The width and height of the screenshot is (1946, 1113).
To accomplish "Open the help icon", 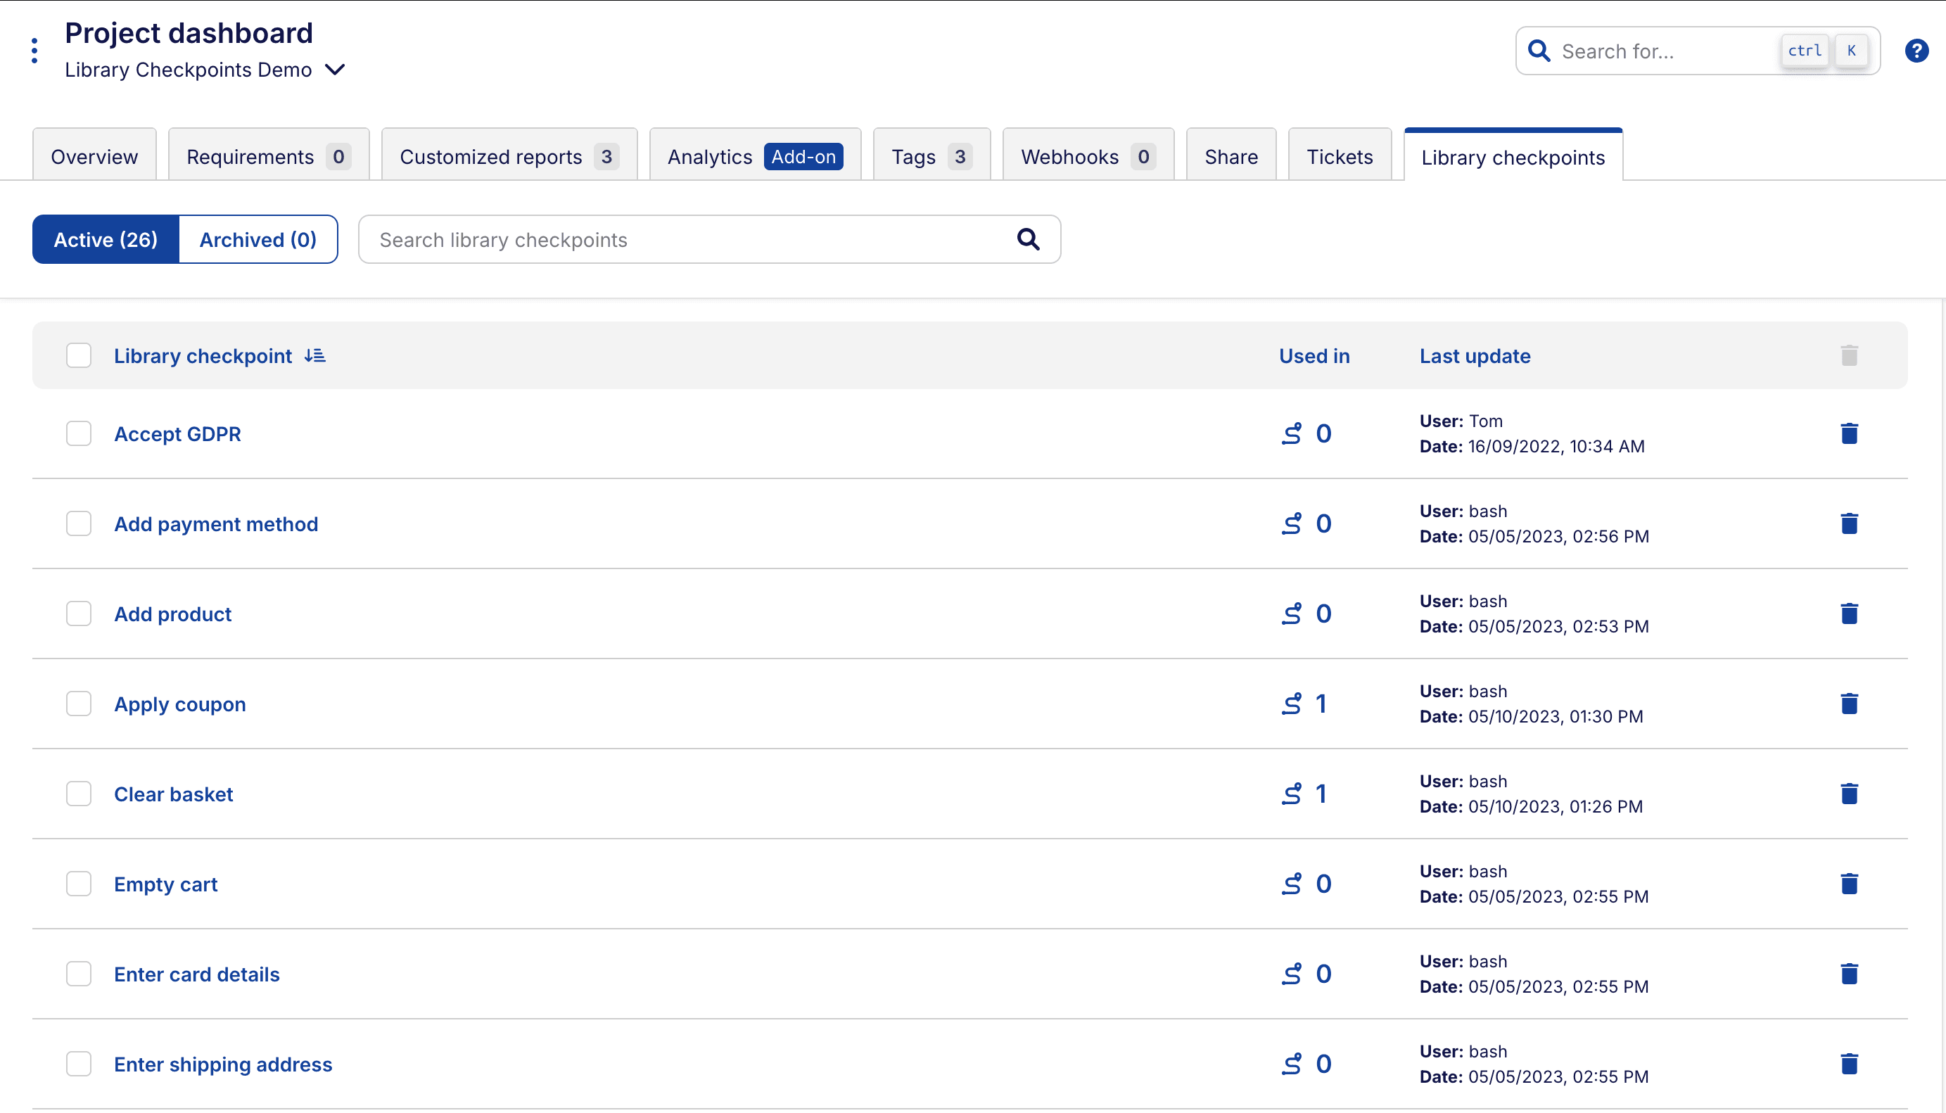I will click(1917, 51).
